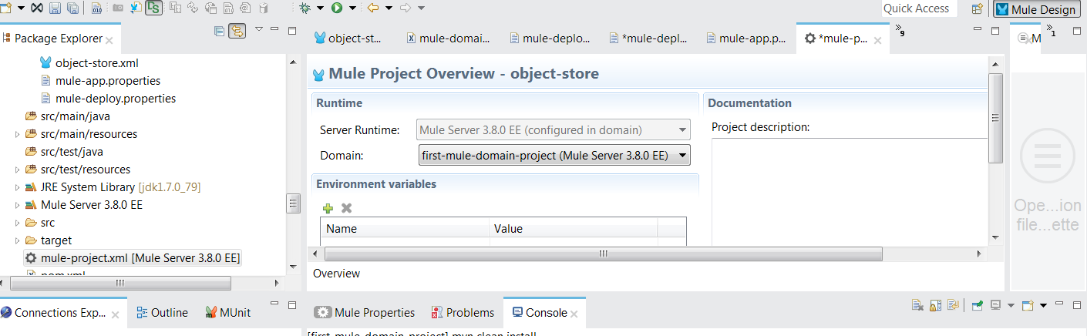Open the Domain dropdown
Screen dimensions: 1087x336
point(681,156)
